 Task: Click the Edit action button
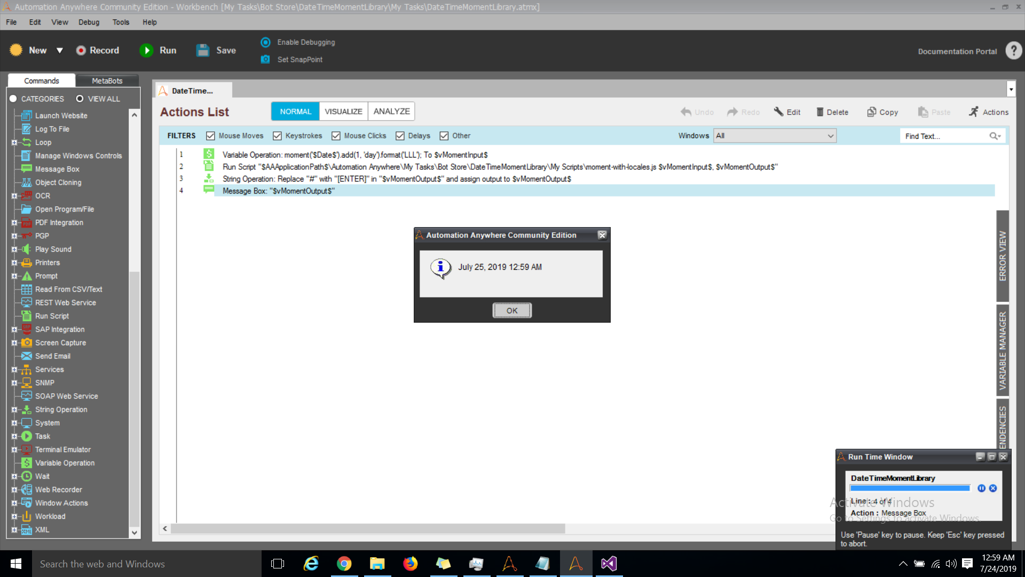787,112
